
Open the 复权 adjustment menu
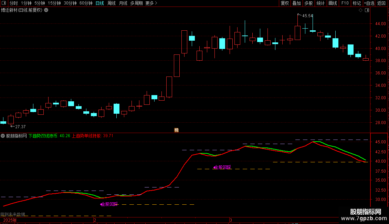click(285, 3)
